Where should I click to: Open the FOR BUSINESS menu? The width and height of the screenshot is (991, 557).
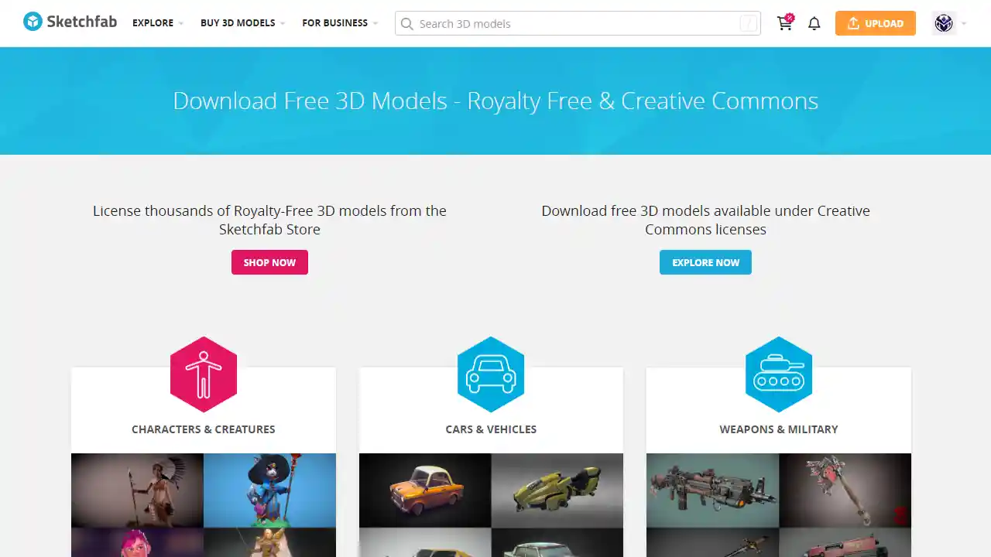click(x=334, y=23)
